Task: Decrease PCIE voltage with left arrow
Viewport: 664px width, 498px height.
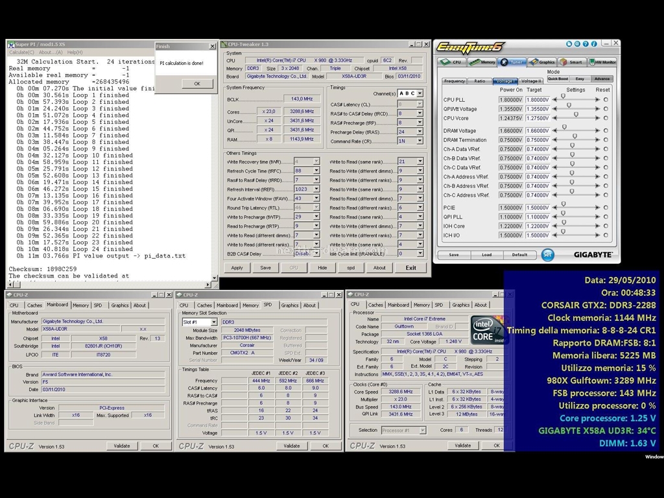Action: coord(554,207)
